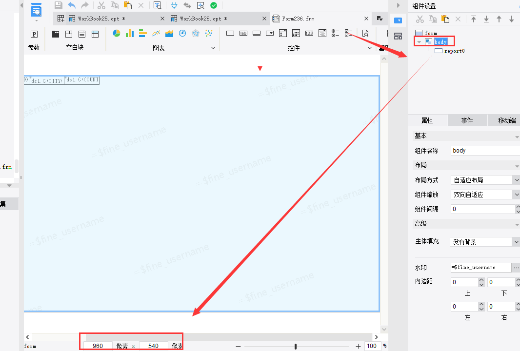The image size is (520, 351).
Task: Click the watermark ellipsis button
Action: pos(516,268)
